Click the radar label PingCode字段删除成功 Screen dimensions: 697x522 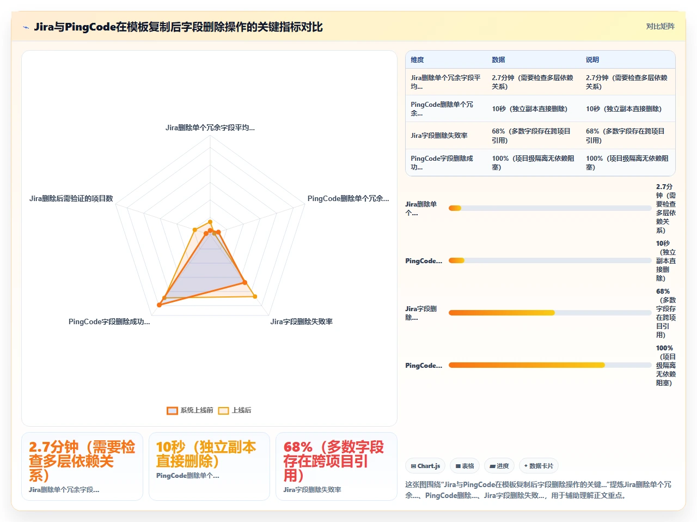point(109,321)
